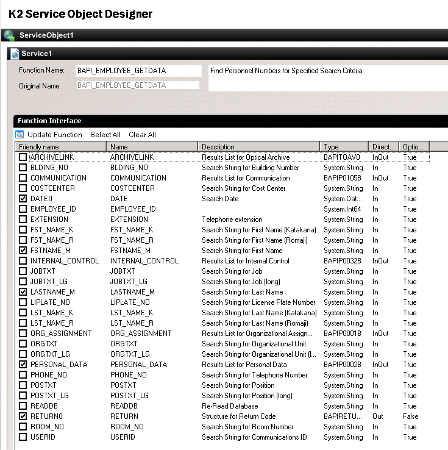This screenshot has height=450, width=448.
Task: Click FST_NAME_K friendly name cell
Action: coord(52,230)
